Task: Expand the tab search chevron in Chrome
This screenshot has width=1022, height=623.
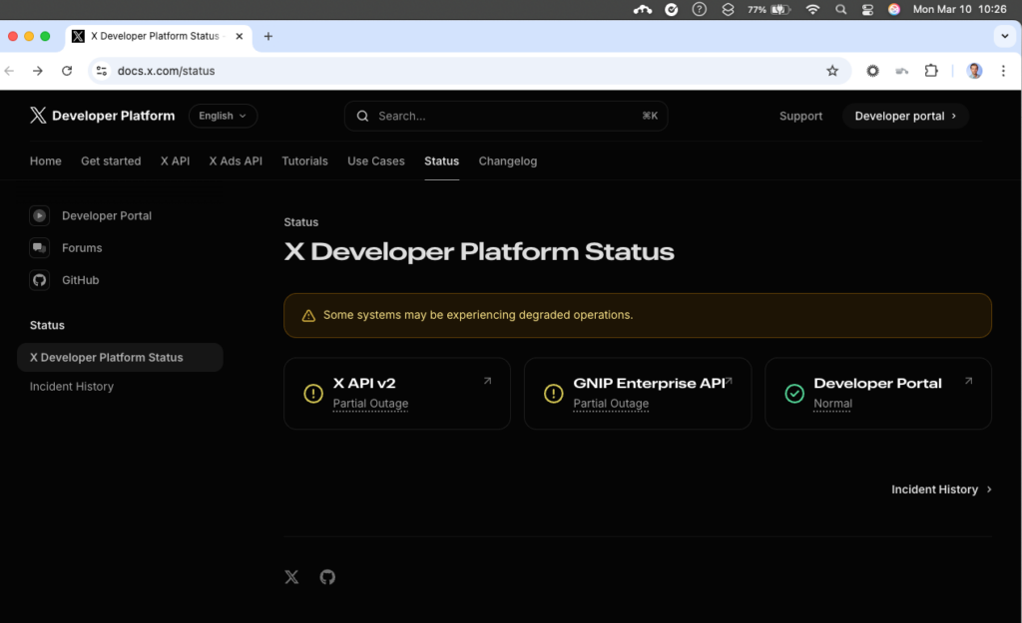Action: click(x=1004, y=37)
